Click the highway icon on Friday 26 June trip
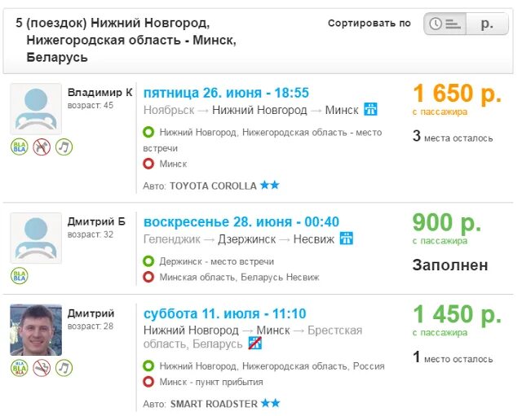 click(371, 109)
